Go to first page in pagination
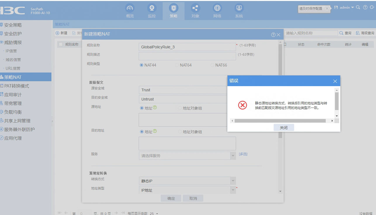Viewport: 376px width, 215px height. click(60, 213)
